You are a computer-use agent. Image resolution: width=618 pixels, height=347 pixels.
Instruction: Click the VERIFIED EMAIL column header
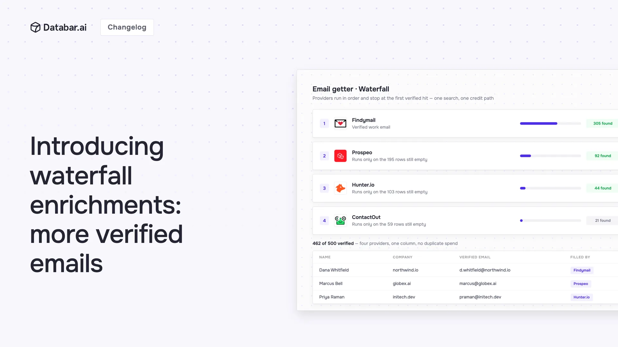(475, 257)
